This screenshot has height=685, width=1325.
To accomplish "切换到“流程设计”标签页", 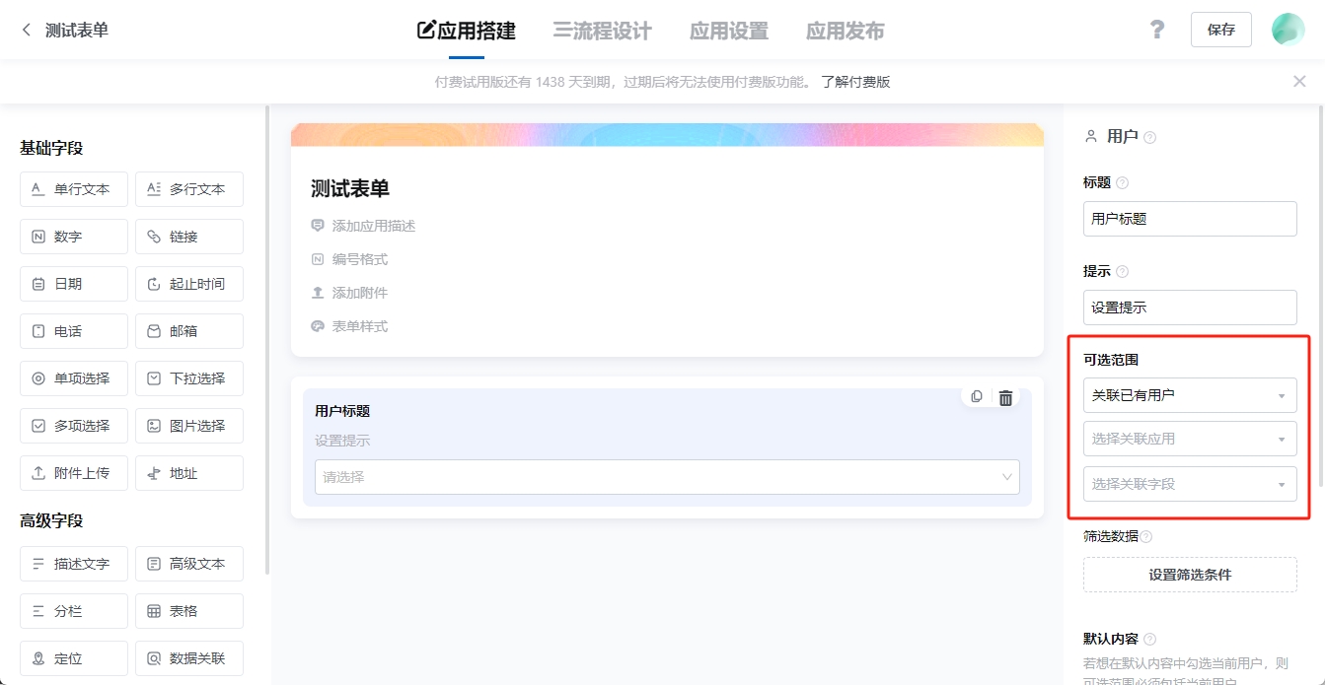I will (602, 31).
